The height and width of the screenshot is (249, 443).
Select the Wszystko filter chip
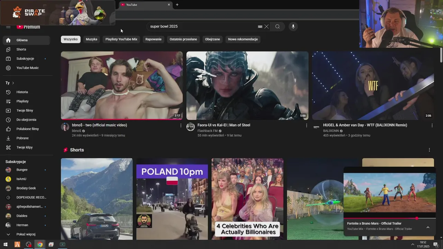[71, 39]
